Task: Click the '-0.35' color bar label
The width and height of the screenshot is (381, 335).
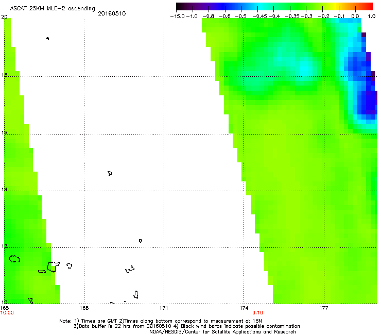Action: click(291, 16)
